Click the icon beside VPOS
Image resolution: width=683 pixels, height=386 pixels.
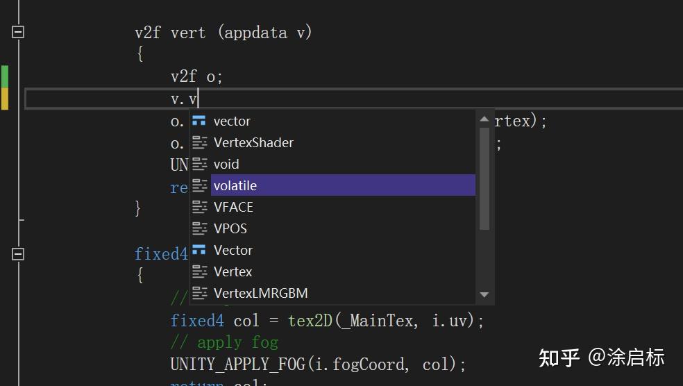tap(199, 228)
